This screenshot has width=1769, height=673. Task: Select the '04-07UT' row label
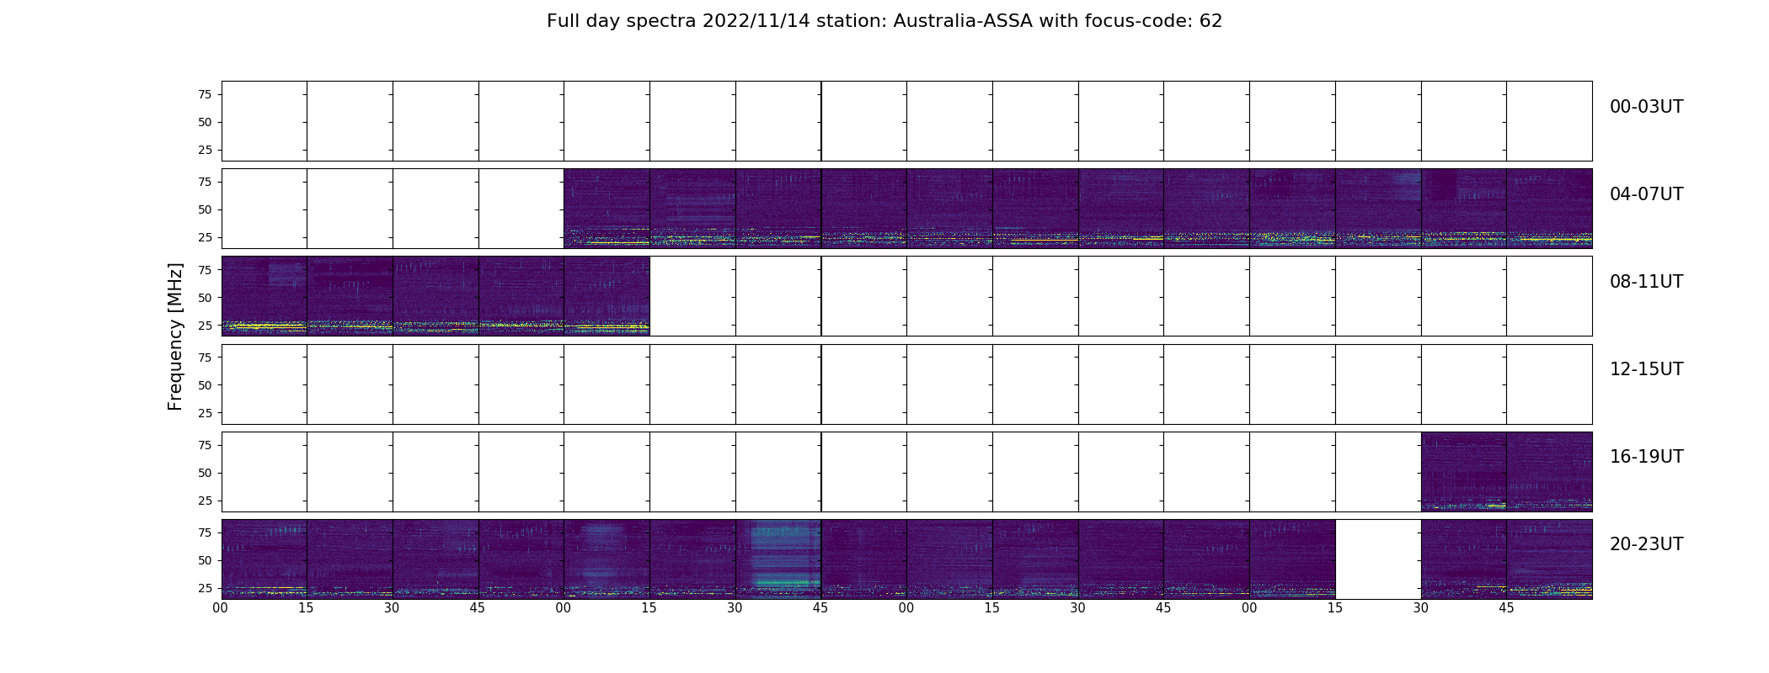pyautogui.click(x=1646, y=194)
